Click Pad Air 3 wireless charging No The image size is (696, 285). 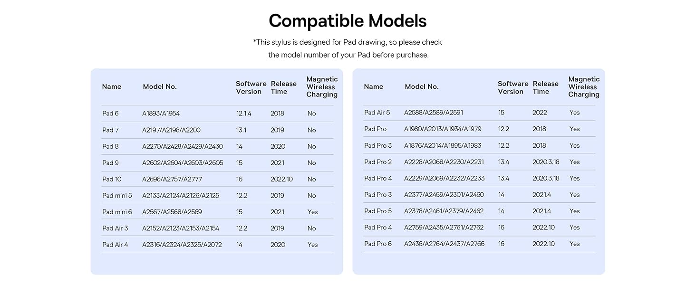[311, 228]
